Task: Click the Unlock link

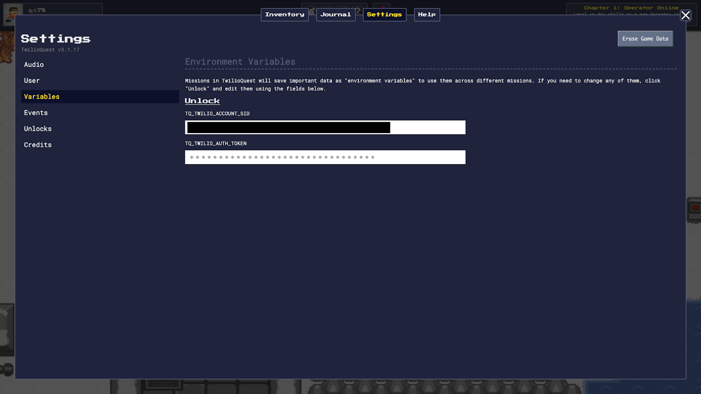Action: coord(202,101)
